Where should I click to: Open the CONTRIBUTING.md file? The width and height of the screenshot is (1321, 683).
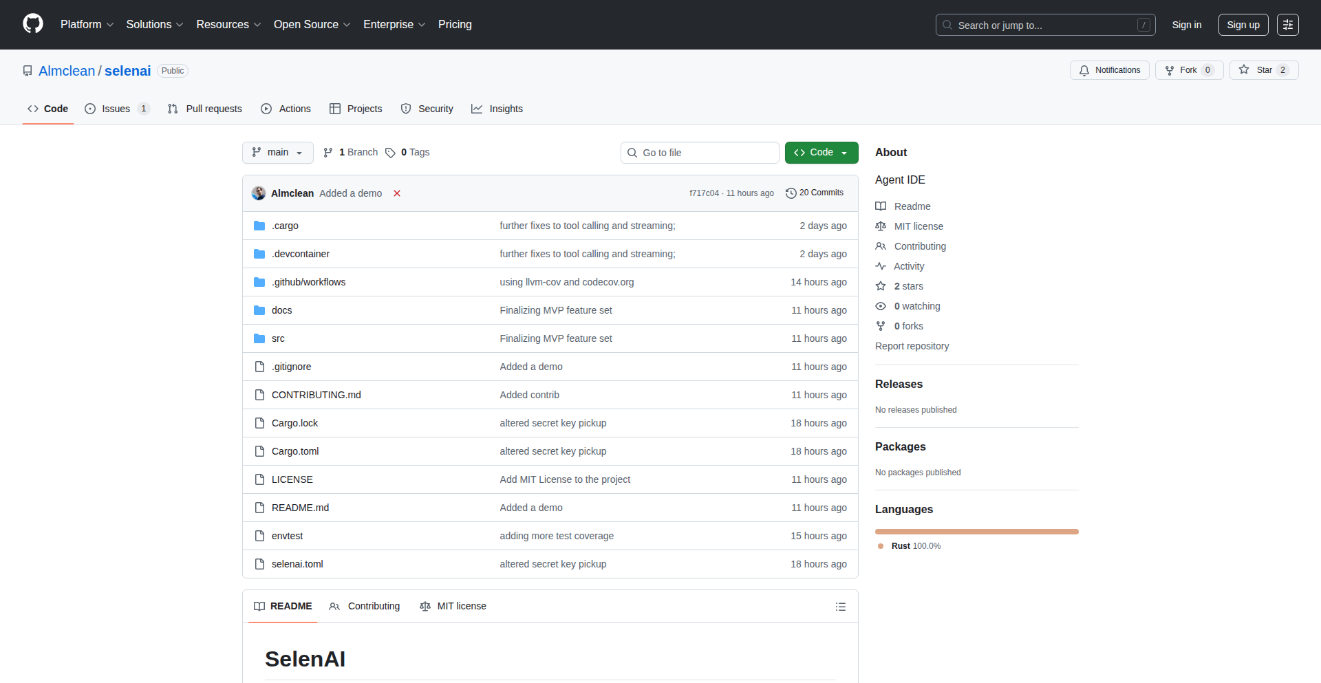[x=316, y=395]
